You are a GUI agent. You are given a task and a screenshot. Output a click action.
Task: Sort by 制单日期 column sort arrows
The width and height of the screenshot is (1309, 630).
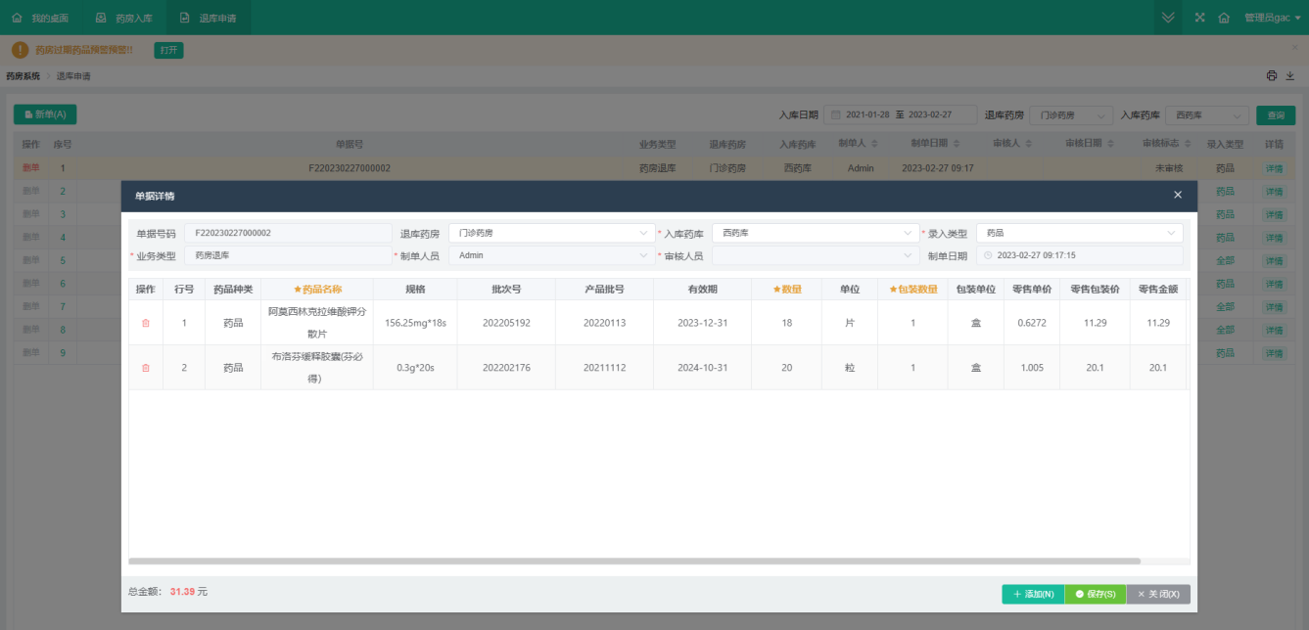[x=958, y=144]
